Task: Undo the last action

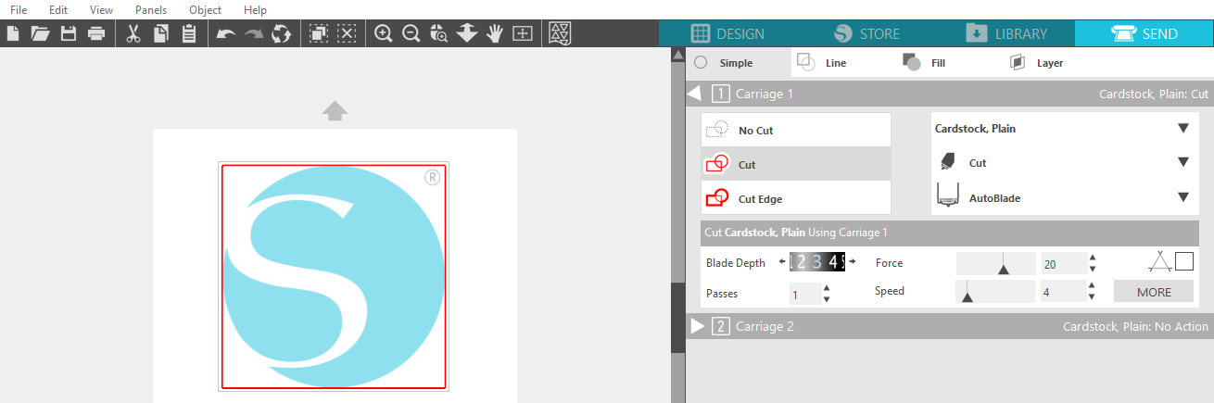Action: pos(225,34)
